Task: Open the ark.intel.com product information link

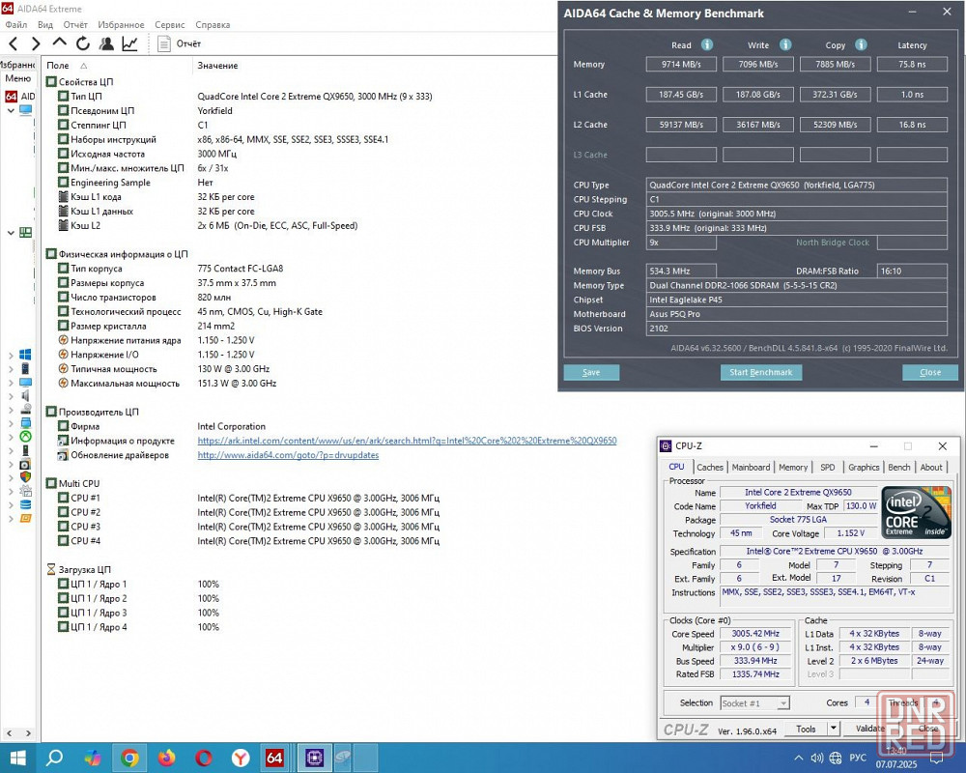Action: point(407,441)
